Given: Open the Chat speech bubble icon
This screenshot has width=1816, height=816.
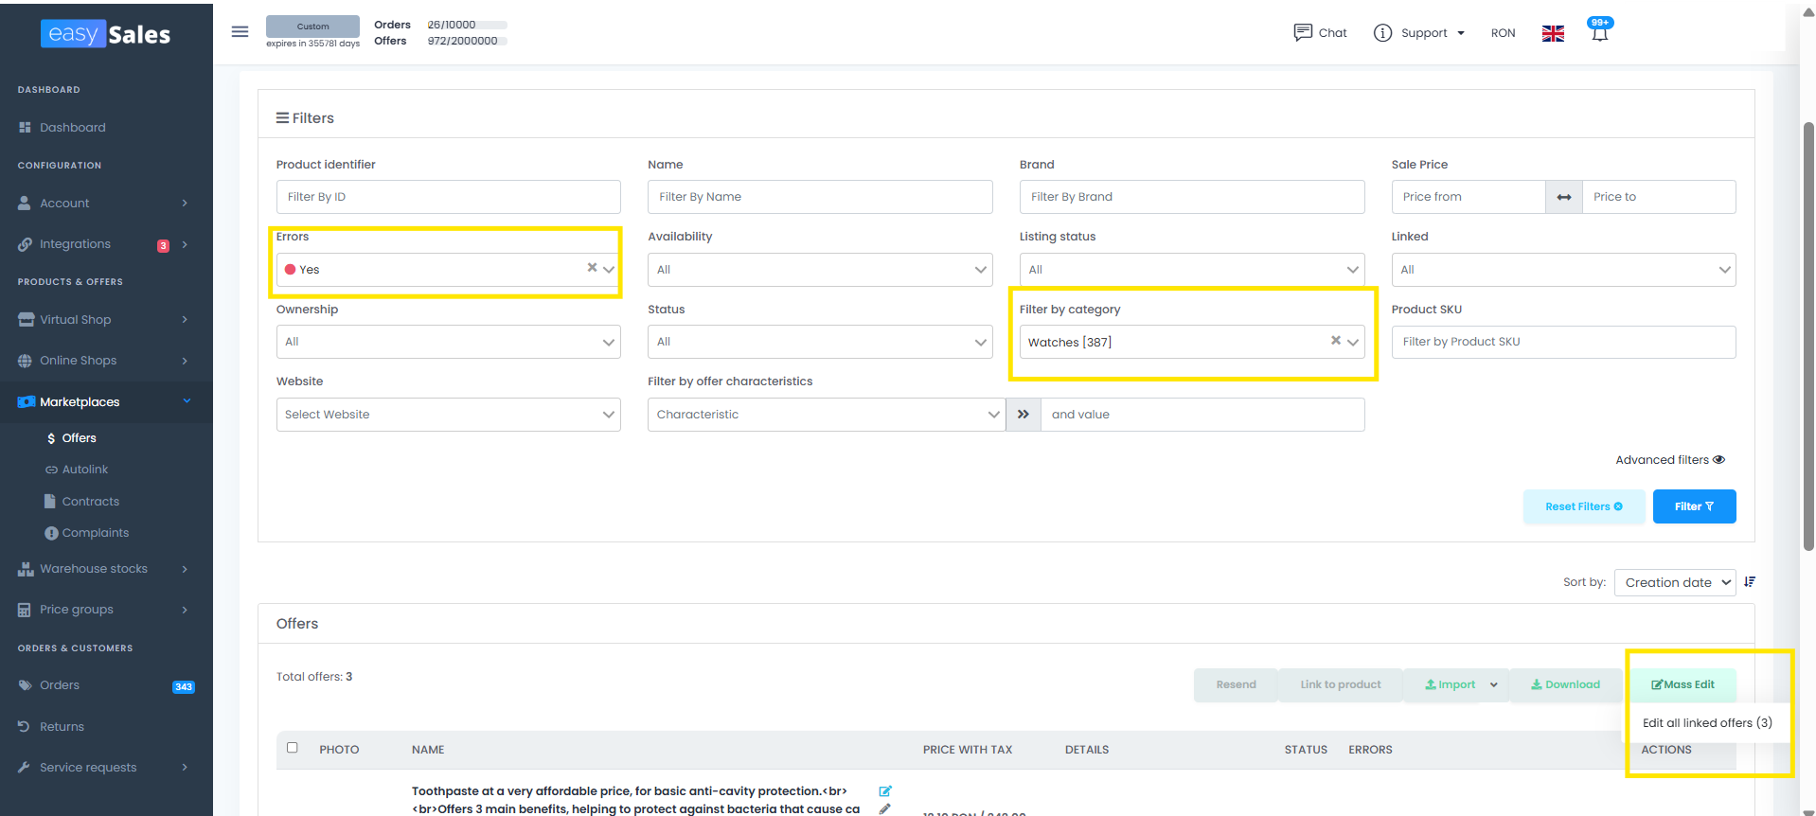Looking at the screenshot, I should (1303, 32).
